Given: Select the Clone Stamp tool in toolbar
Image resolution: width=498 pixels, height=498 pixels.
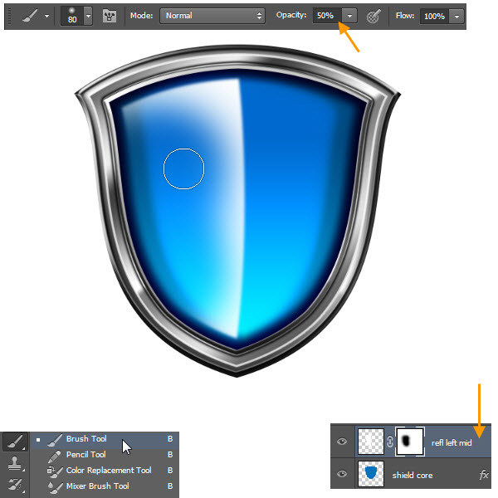Looking at the screenshot, I should [x=14, y=464].
